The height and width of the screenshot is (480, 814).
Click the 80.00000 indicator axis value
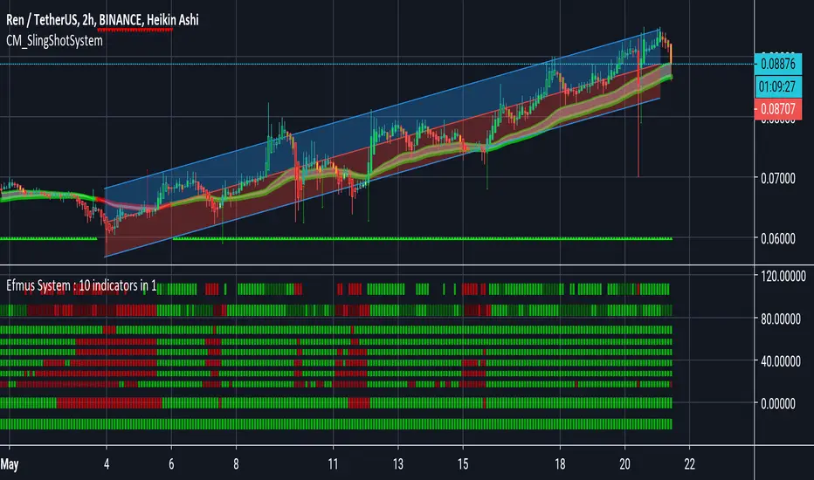coord(780,319)
